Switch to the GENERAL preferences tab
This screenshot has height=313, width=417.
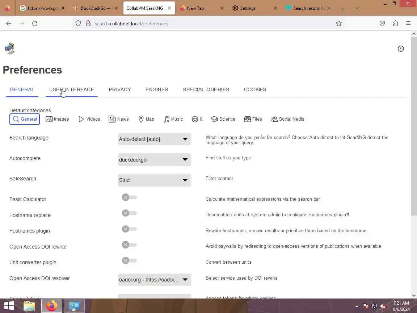click(x=22, y=89)
